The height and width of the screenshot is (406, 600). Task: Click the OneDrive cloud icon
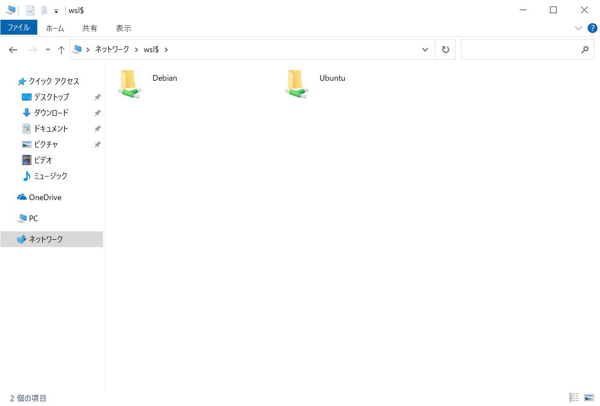(x=22, y=197)
